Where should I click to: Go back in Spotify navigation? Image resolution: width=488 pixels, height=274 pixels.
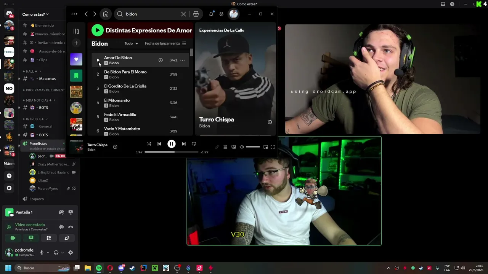pos(86,14)
